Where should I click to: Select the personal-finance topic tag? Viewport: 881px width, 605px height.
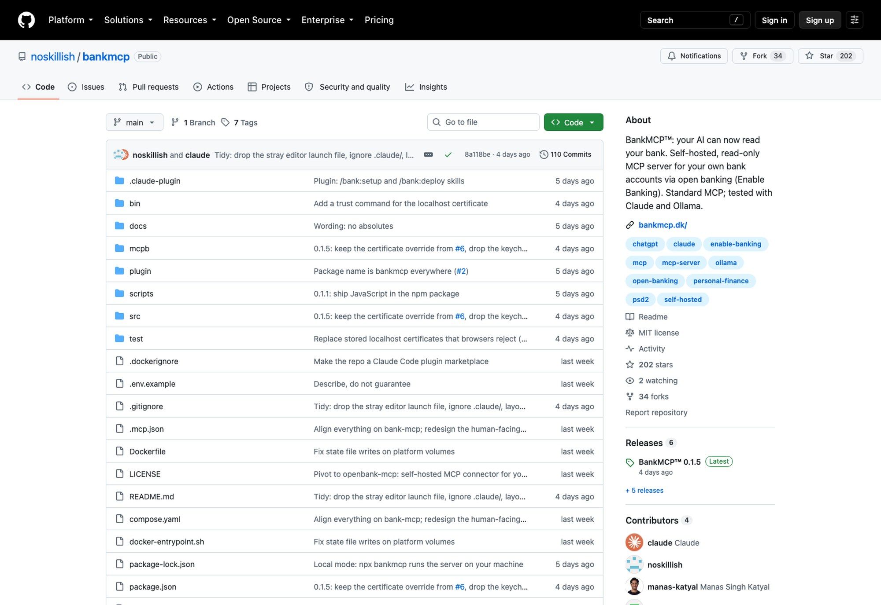(x=721, y=281)
